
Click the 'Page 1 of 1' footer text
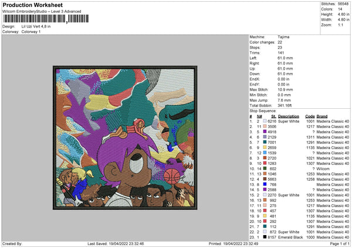340,243
